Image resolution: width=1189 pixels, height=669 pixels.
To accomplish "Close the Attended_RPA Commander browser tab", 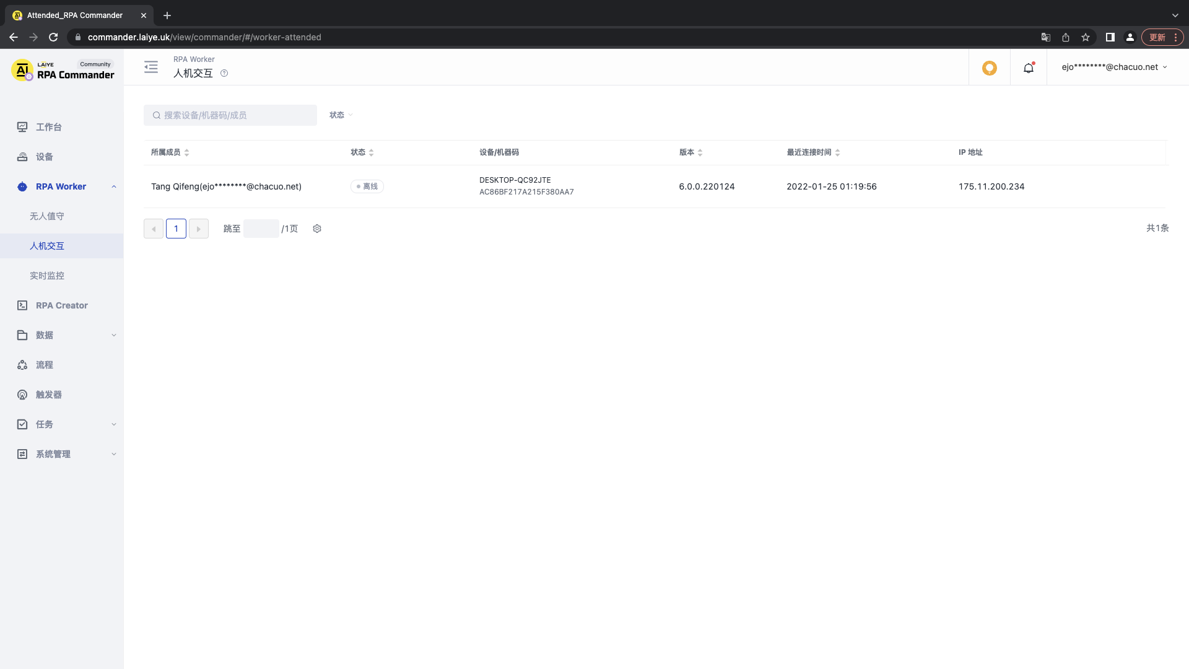I will pyautogui.click(x=144, y=15).
